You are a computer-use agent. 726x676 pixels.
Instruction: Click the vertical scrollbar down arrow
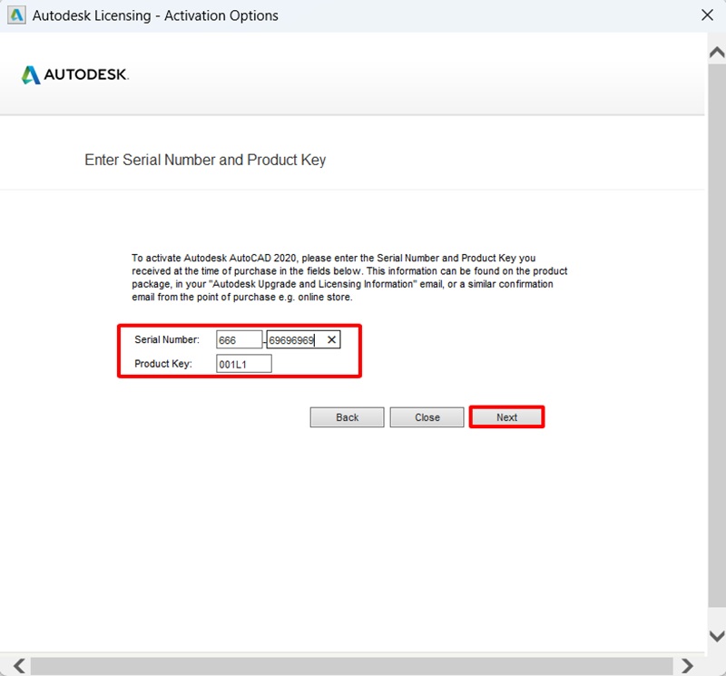pos(716,636)
